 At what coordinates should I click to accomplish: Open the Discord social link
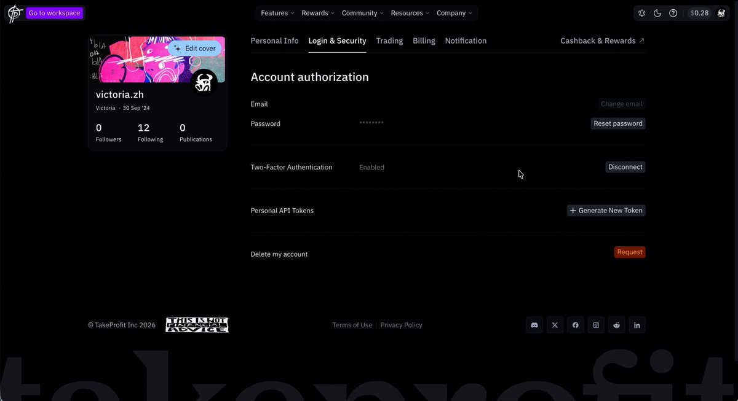coord(534,325)
